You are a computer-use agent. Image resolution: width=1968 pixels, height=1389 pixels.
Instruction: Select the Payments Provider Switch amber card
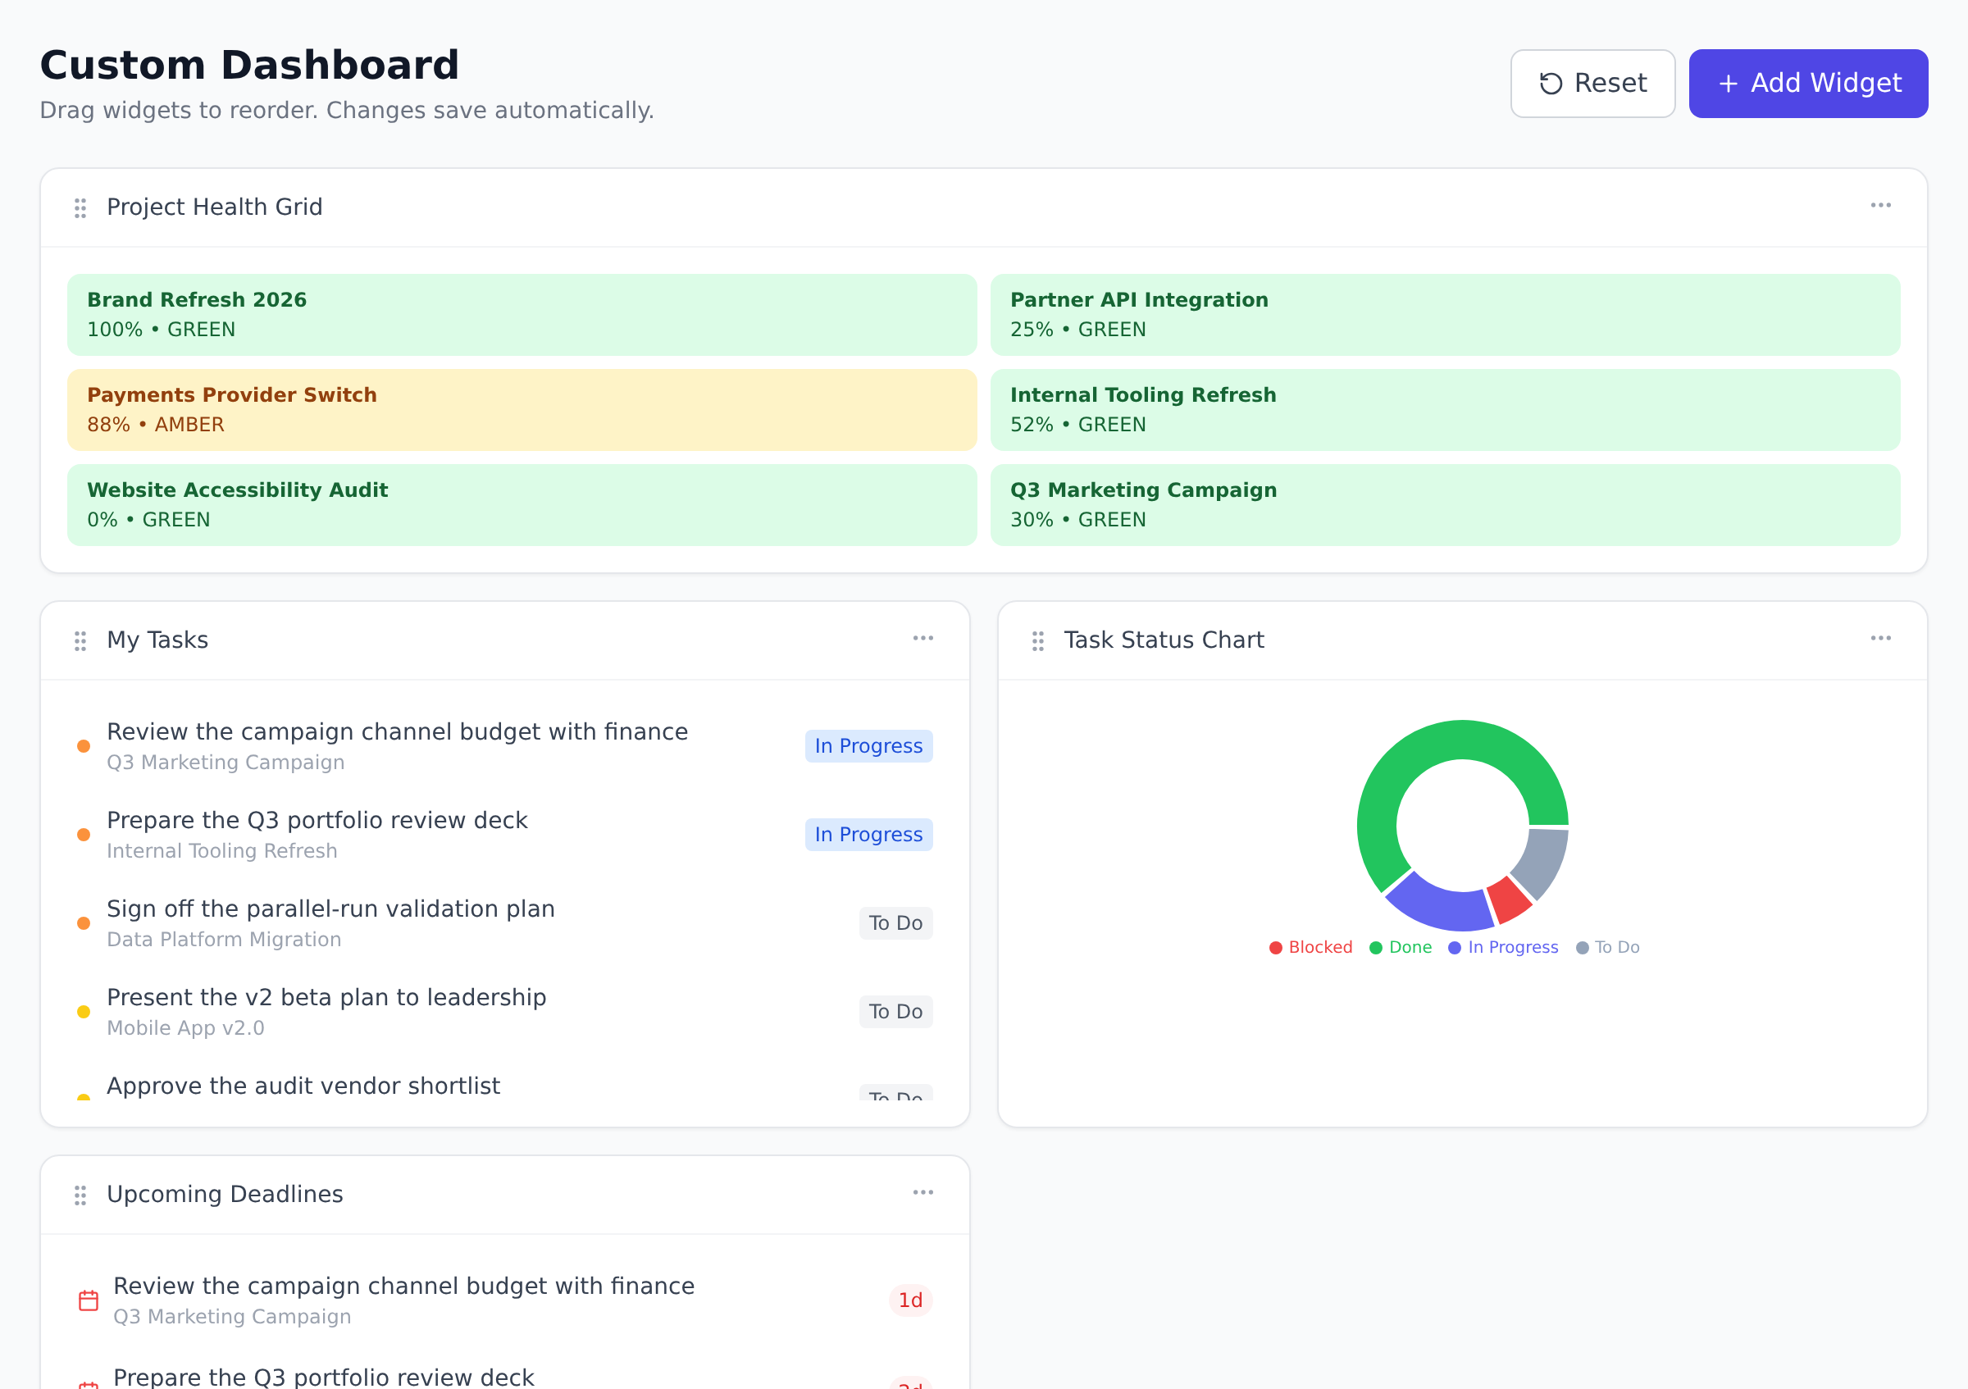[522, 410]
